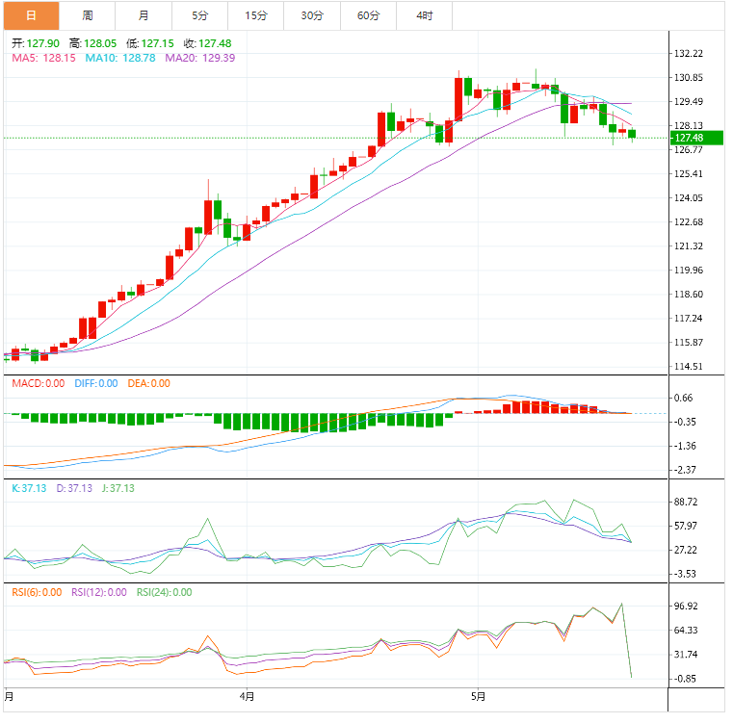The height and width of the screenshot is (723, 733).
Task: Select the 日 (daily) chart tab
Action: 30,15
